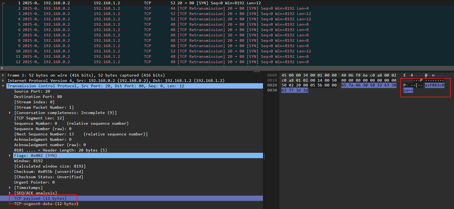454x209 pixels.
Task: Expand the Internet Protocol Version 4 section
Action: [3, 81]
